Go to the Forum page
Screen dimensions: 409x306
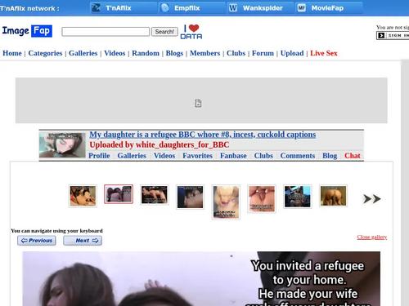pos(263,53)
